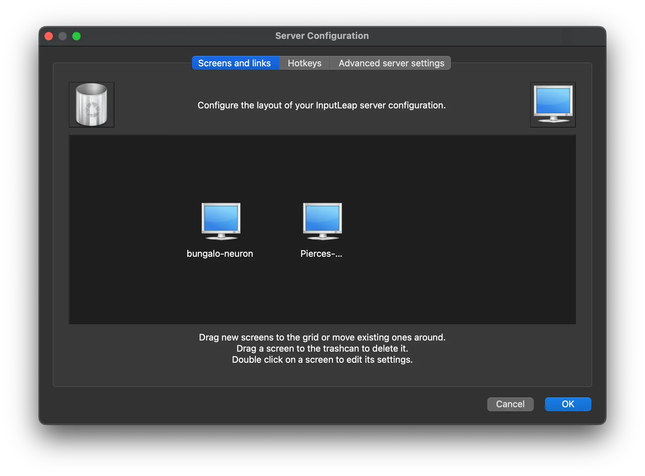The height and width of the screenshot is (476, 645).
Task: Click the green zoom window button
Action: [x=77, y=36]
